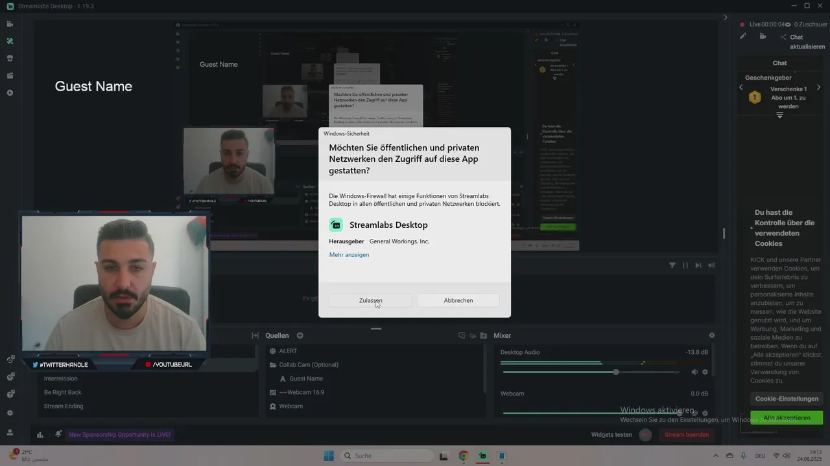Click Chat aktualisieren to refresh chat
The height and width of the screenshot is (466, 830).
click(807, 42)
